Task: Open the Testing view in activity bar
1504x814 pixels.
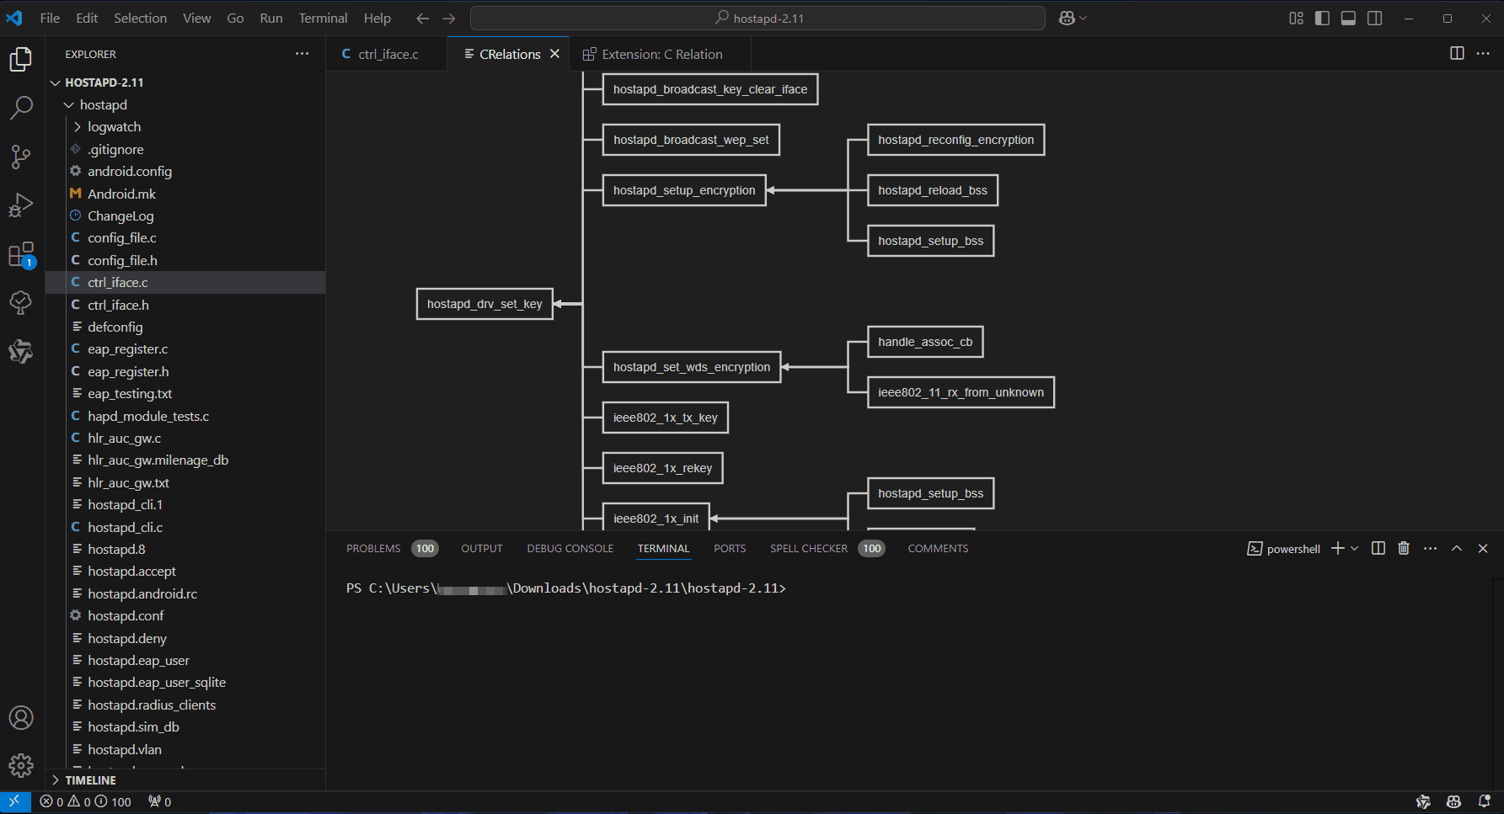Action: click(x=21, y=303)
